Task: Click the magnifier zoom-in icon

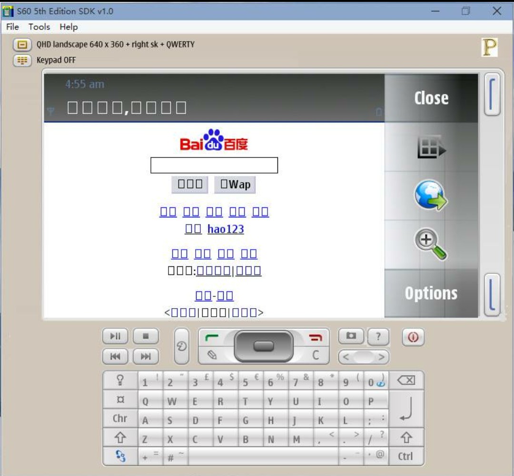Action: coord(430,244)
